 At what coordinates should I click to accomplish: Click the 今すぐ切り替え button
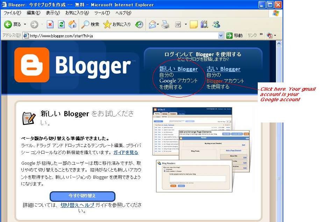83,196
